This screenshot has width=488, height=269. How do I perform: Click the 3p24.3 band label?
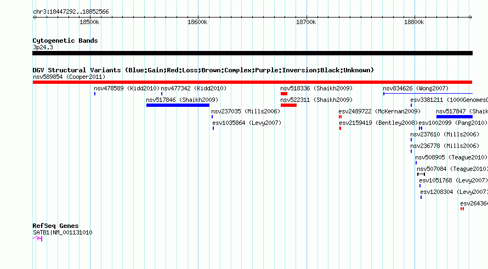[43, 47]
